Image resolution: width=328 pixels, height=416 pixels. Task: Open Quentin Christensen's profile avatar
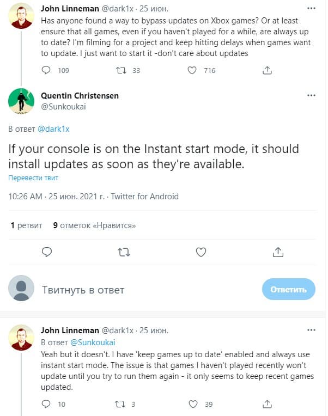(x=21, y=101)
